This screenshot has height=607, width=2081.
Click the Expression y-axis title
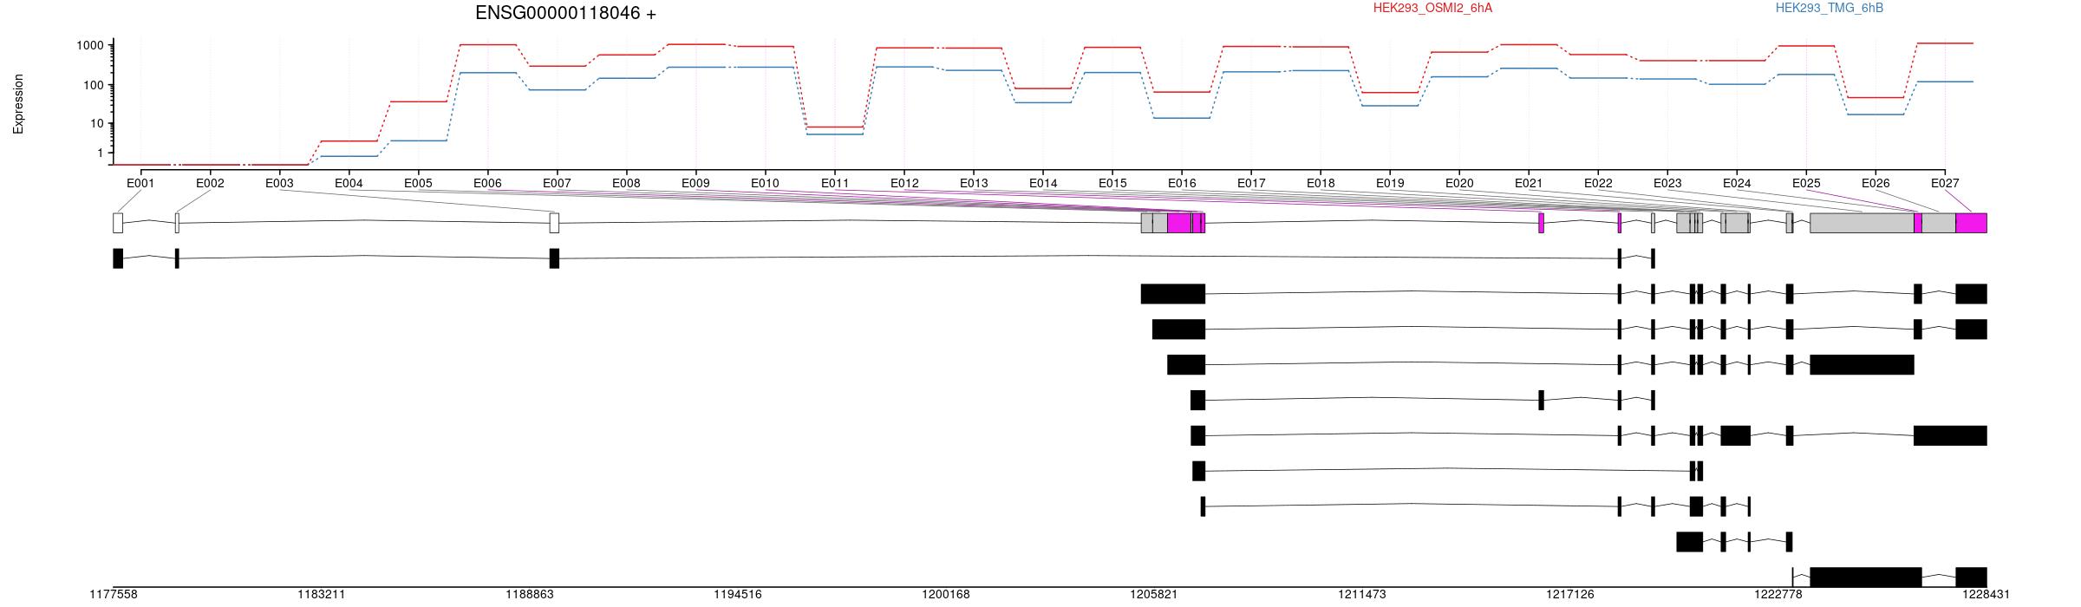(18, 104)
